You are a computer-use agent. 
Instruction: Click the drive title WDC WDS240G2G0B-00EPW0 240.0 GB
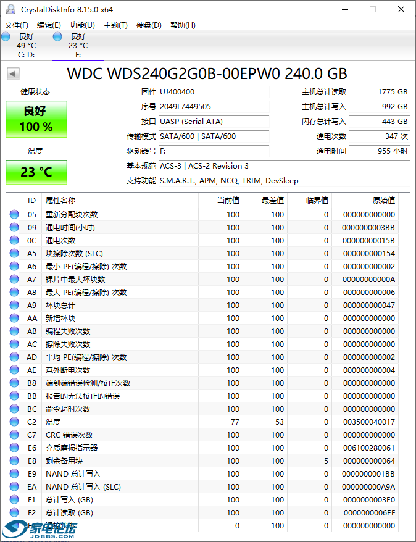click(x=207, y=73)
